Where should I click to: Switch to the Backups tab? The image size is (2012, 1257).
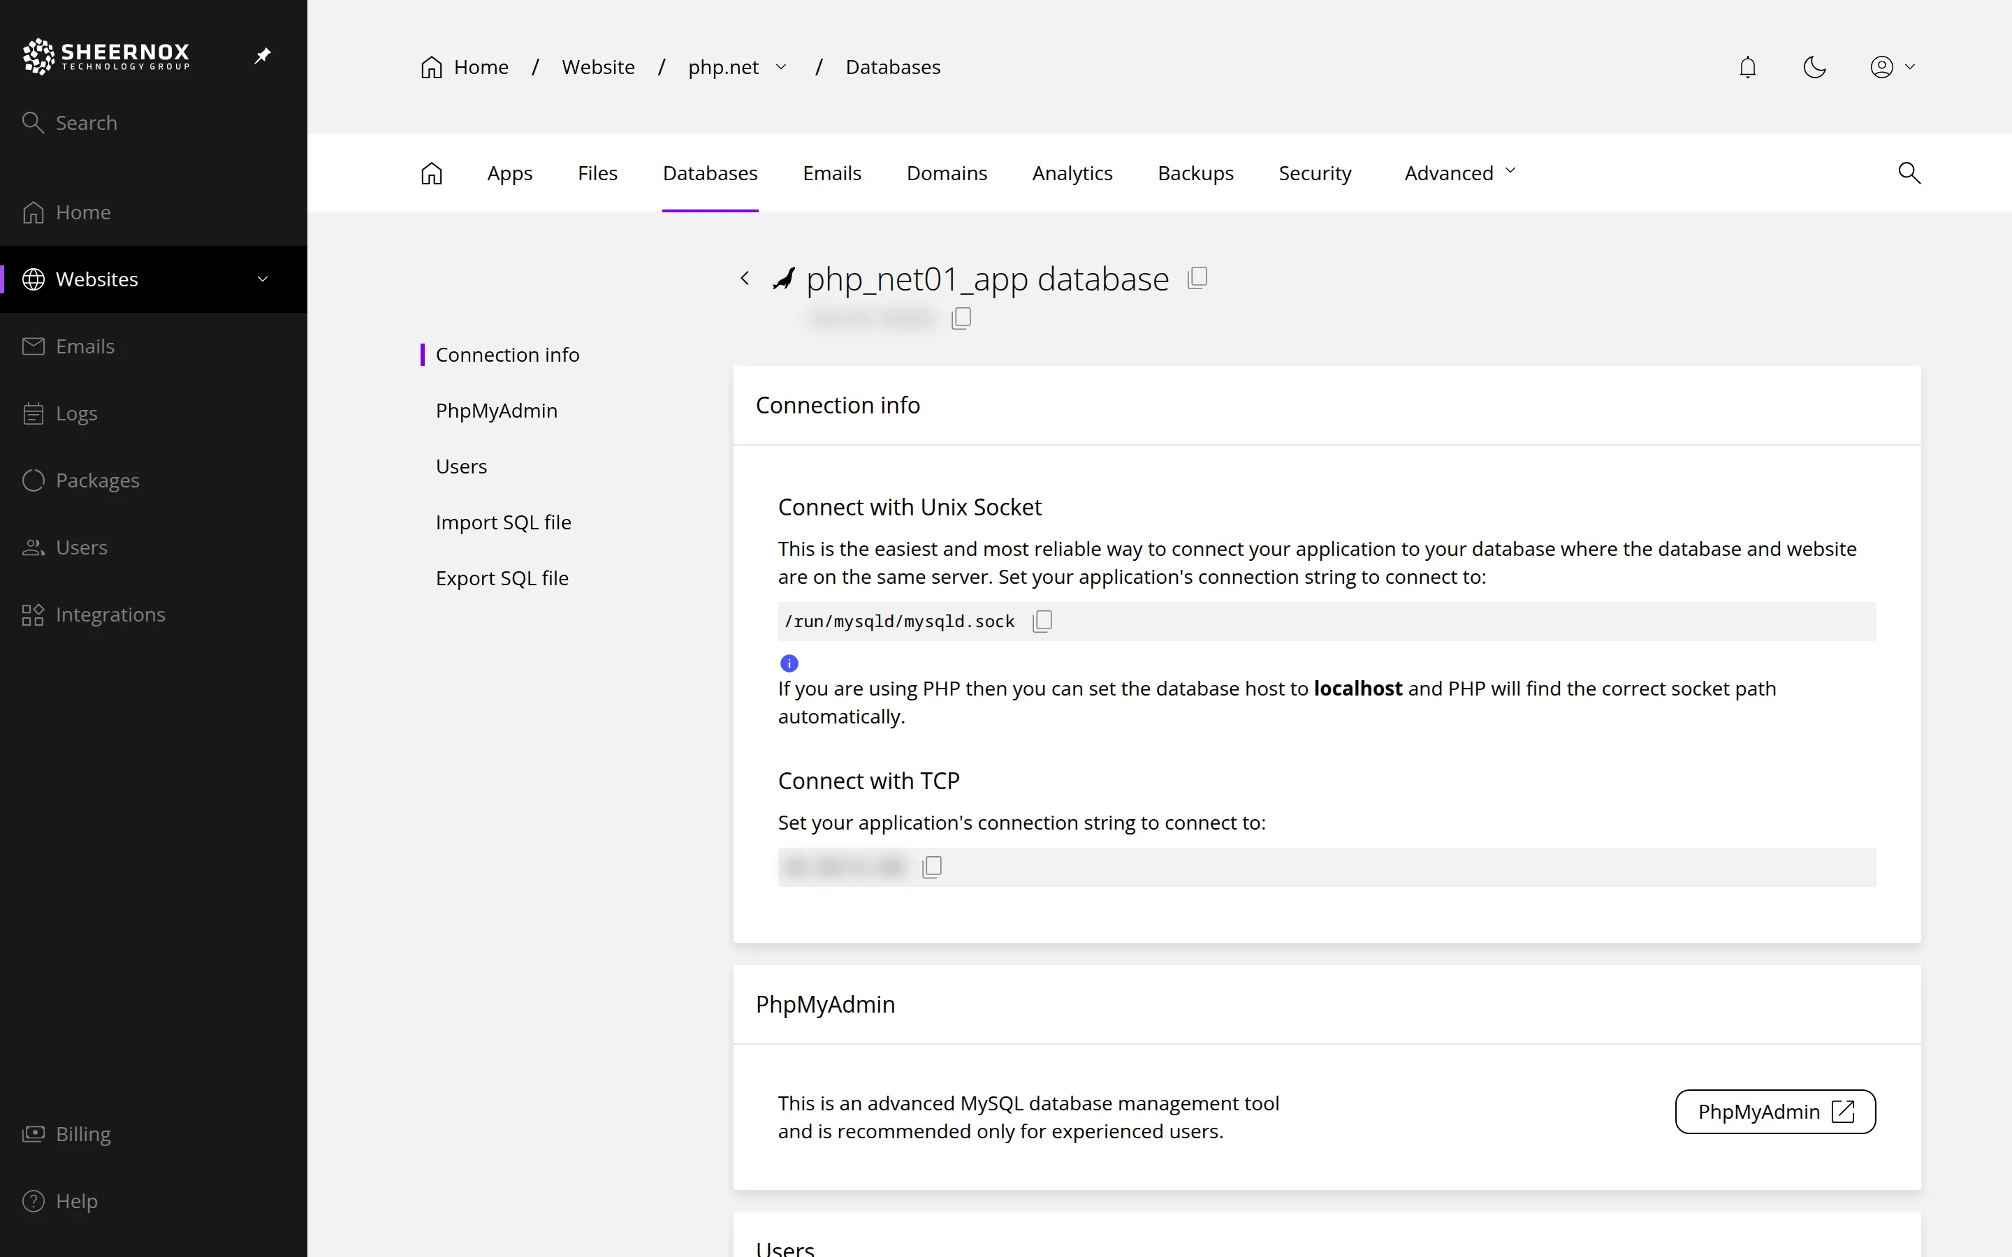tap(1195, 173)
